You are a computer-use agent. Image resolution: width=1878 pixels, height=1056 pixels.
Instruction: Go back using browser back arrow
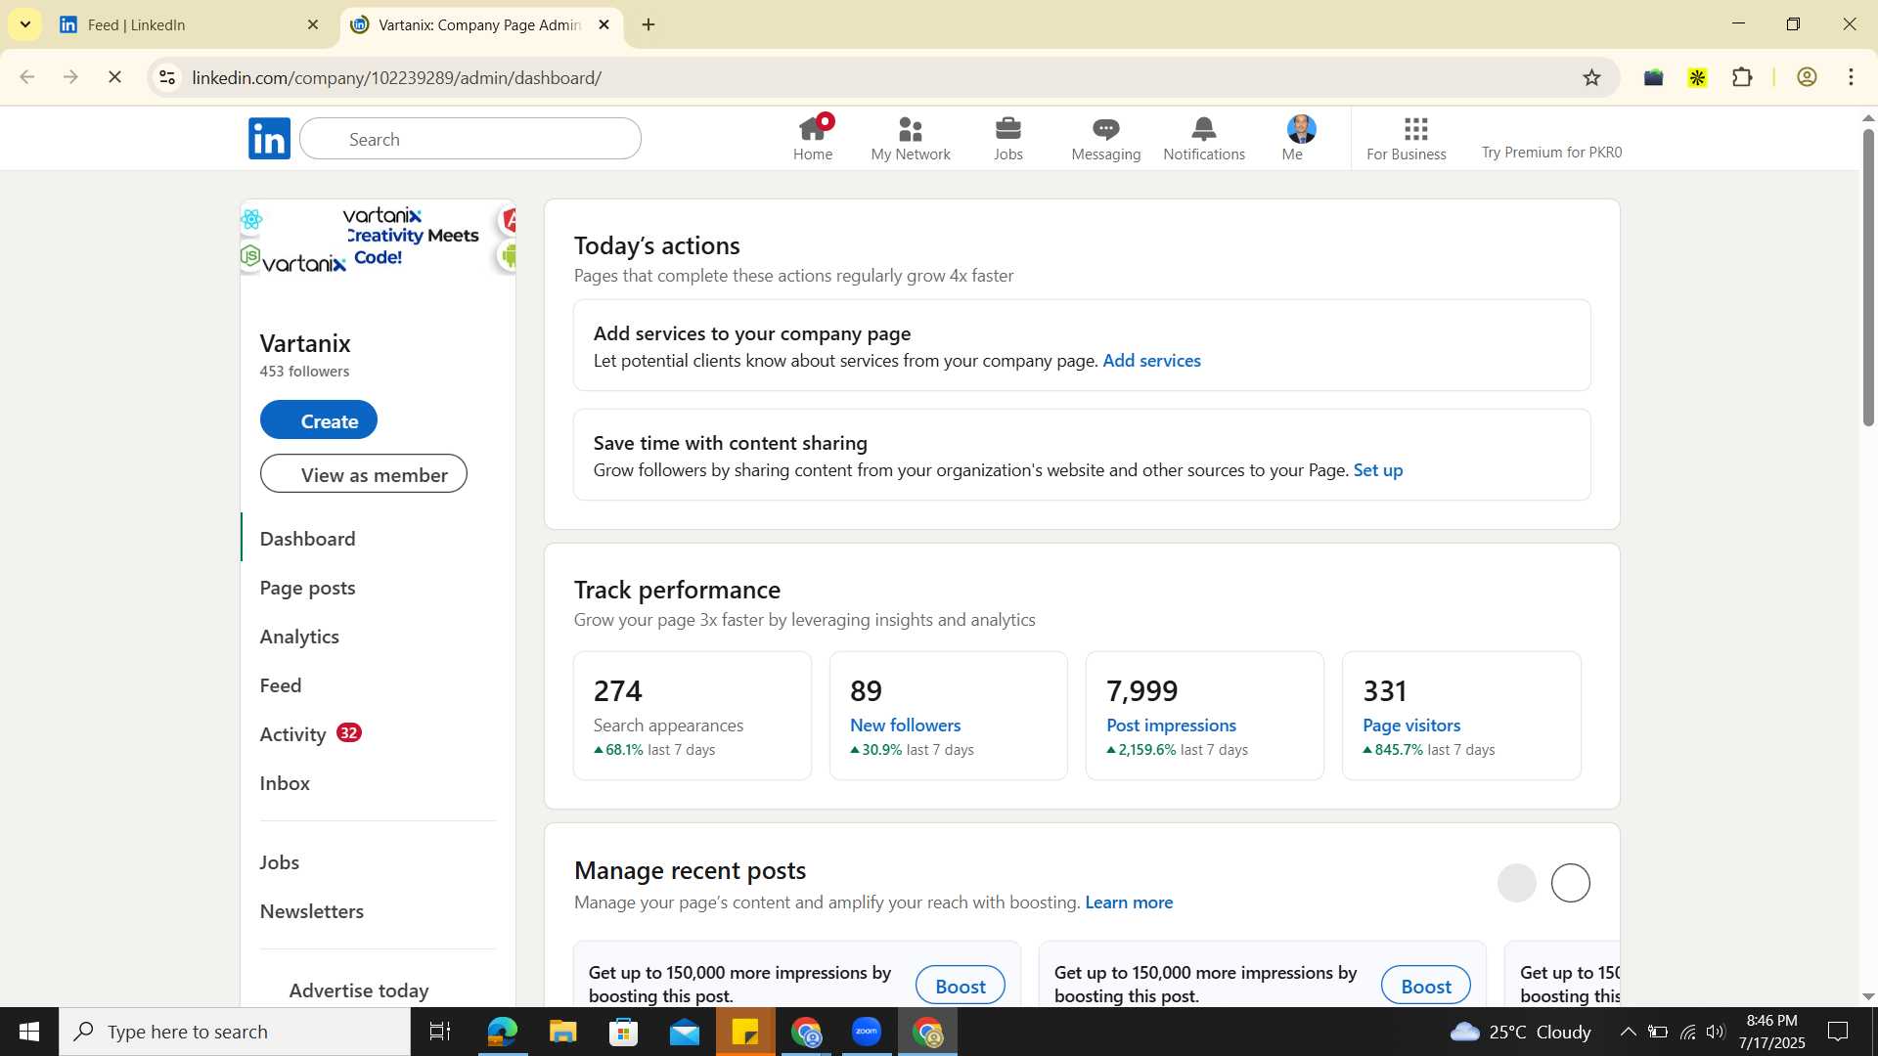[x=27, y=77]
